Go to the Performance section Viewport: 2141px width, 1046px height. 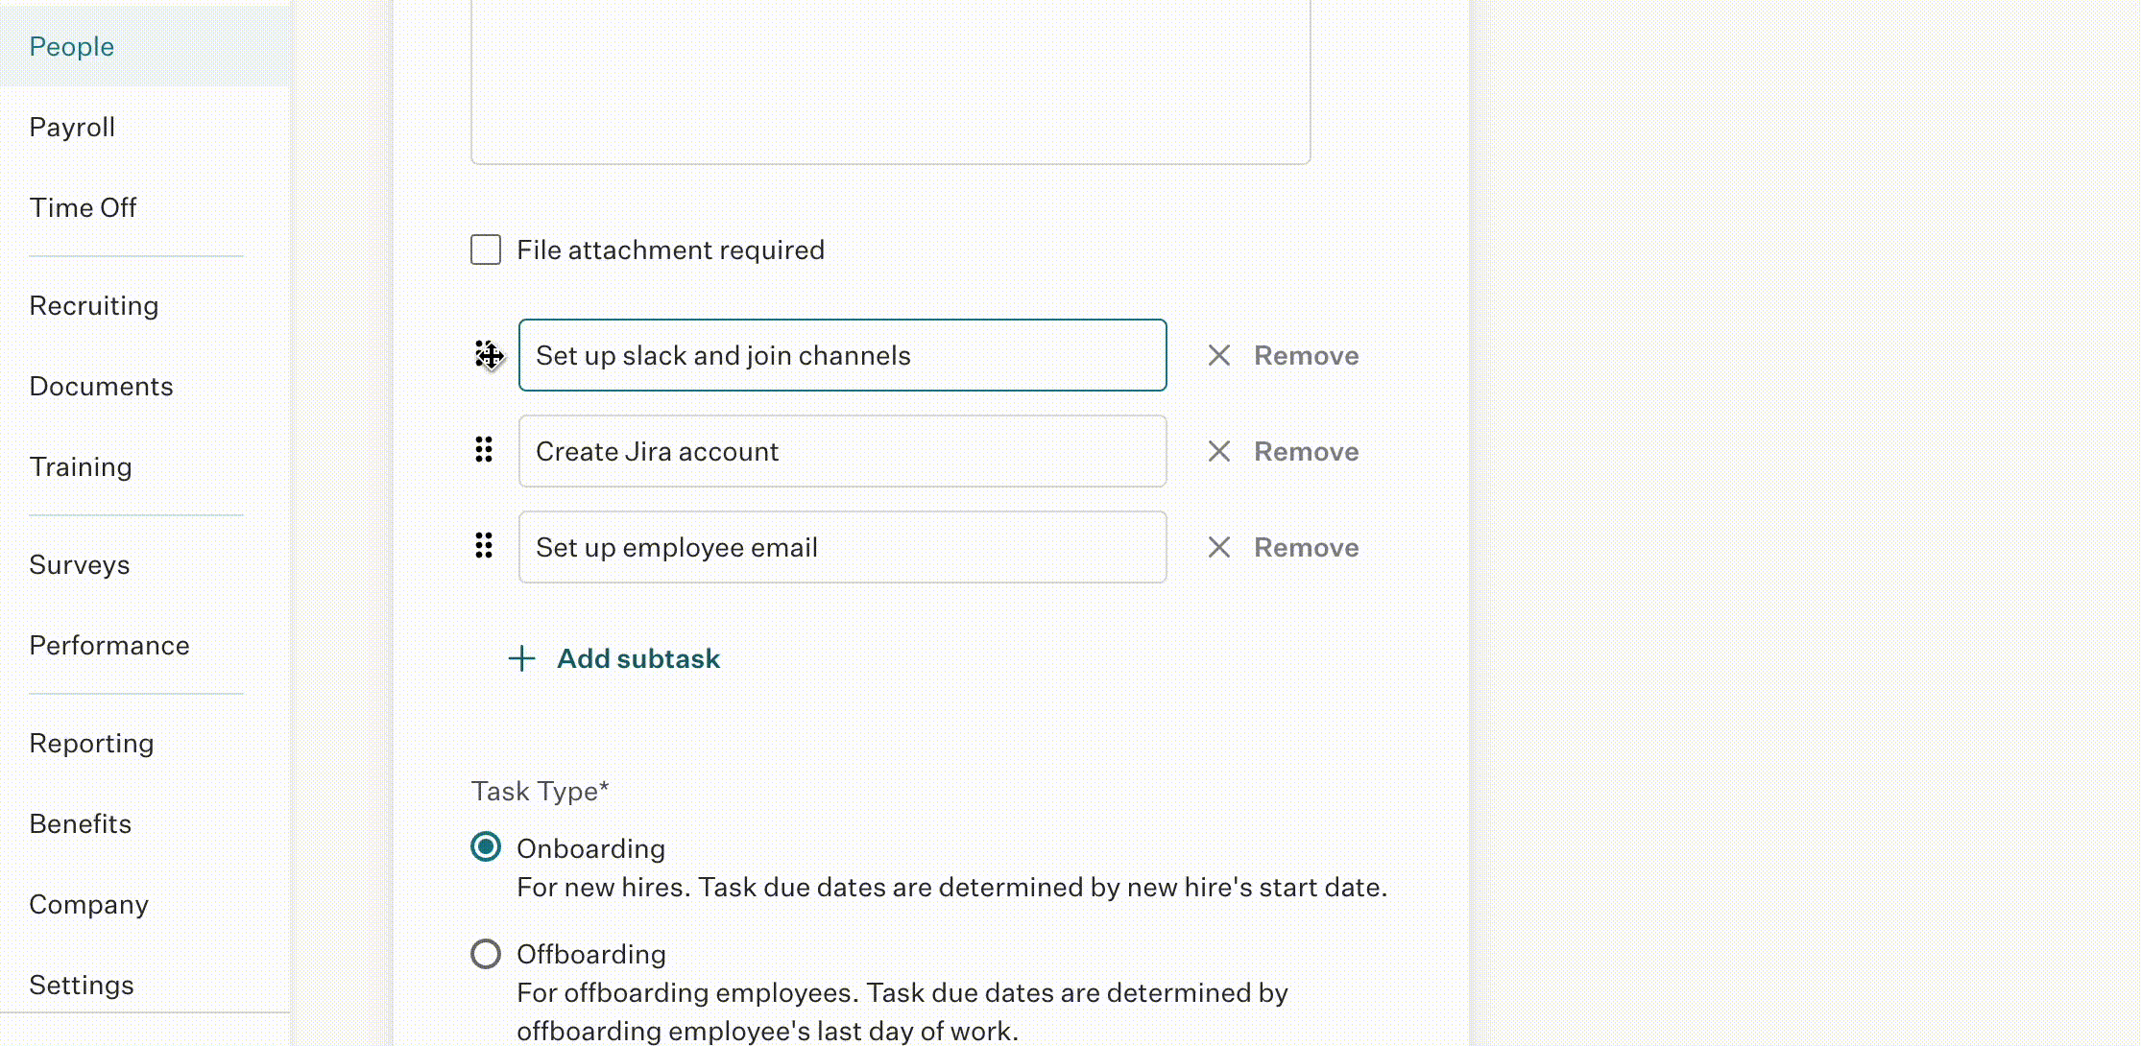pyautogui.click(x=109, y=645)
